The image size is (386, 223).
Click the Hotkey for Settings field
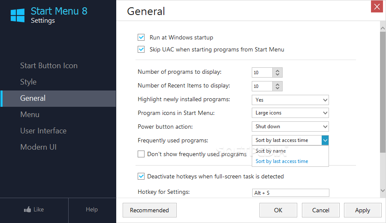(x=290, y=193)
